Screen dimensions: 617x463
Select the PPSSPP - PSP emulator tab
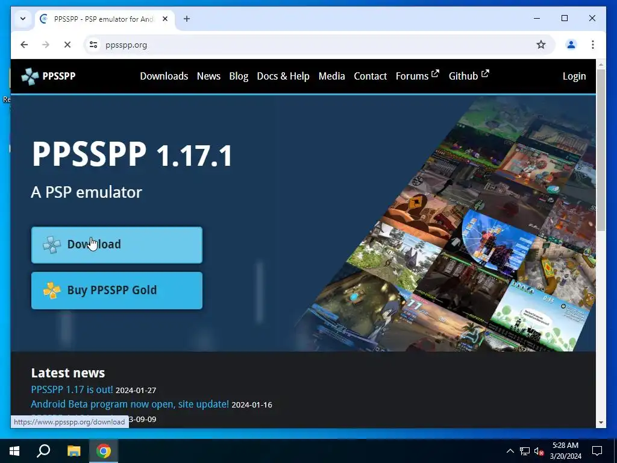coord(105,19)
